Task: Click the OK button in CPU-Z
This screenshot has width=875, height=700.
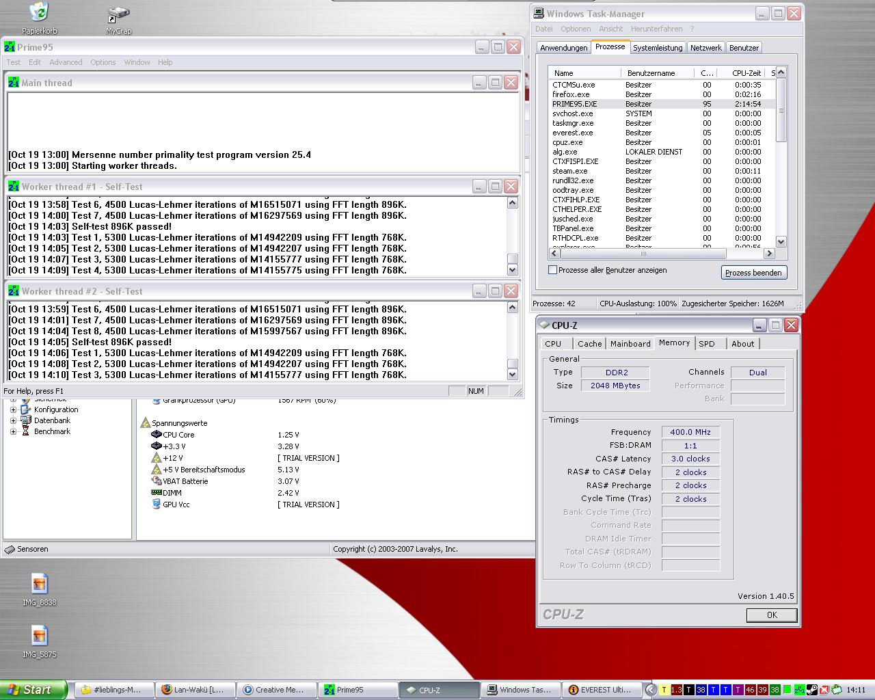Action: [772, 615]
